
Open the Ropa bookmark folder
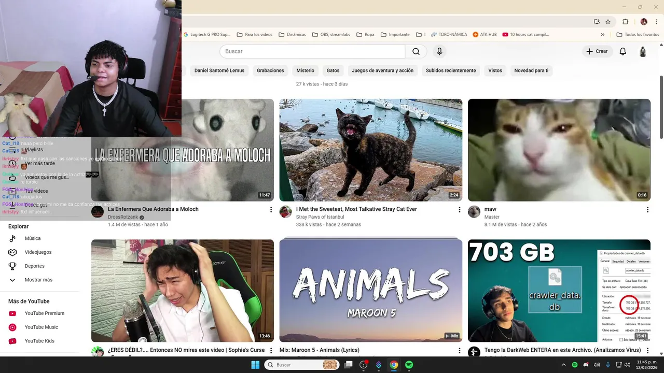click(365, 35)
